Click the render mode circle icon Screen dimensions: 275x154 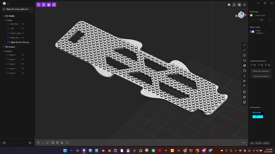pyautogui.click(x=244, y=5)
